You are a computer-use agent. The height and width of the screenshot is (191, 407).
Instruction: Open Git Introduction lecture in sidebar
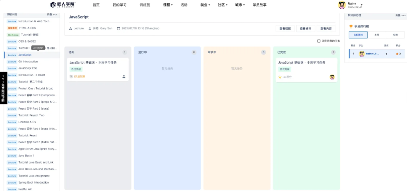coord(28,61)
